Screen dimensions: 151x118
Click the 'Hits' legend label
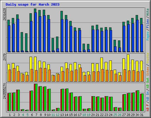click(x=148, y=12)
